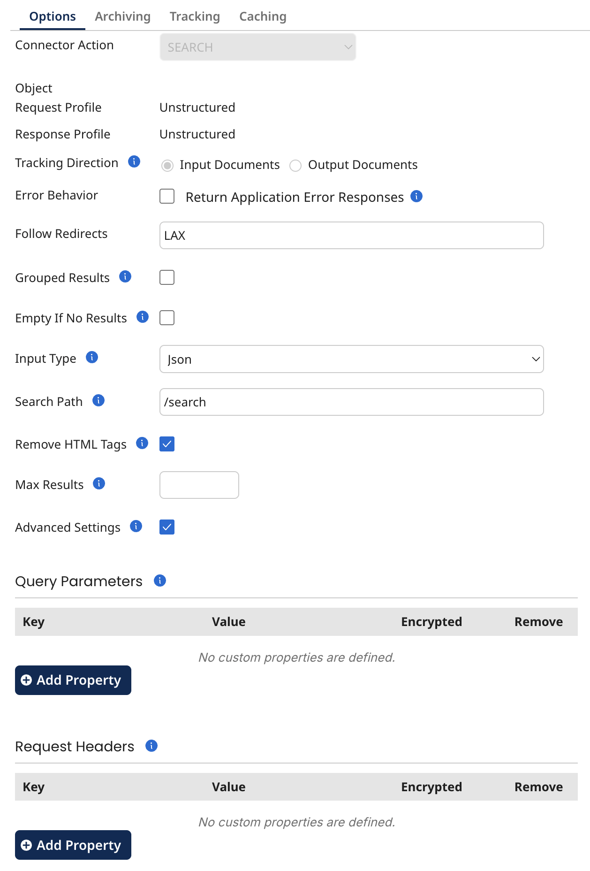Click info icon beside Tracking Direction
This screenshot has height=871, width=590.
click(134, 162)
